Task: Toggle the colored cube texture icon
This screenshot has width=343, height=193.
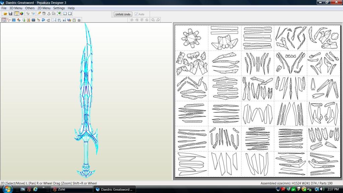Action: 21,13
